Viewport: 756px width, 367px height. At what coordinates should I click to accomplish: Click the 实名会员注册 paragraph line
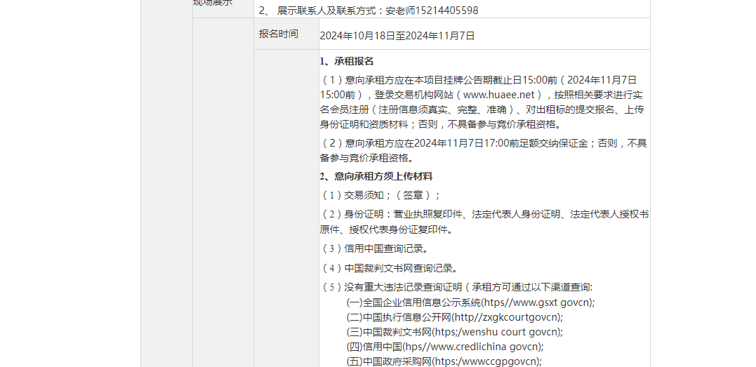click(482, 109)
